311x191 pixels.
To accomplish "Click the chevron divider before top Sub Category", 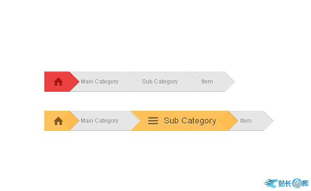I will [x=134, y=82].
